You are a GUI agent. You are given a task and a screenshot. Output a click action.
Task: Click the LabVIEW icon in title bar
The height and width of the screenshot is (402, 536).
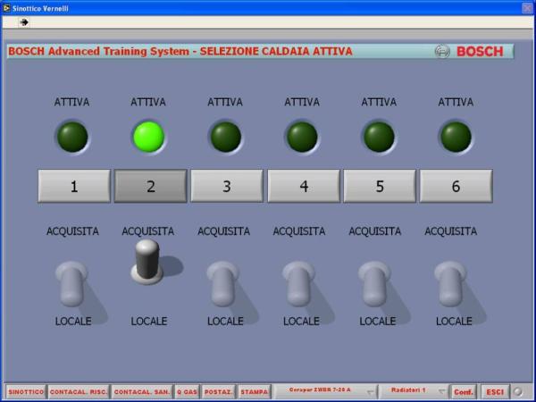[6, 8]
